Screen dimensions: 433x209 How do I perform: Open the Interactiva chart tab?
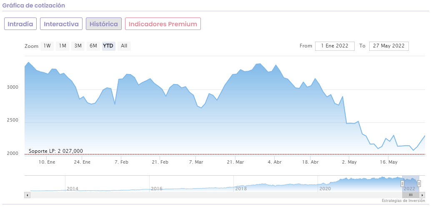pos(61,24)
